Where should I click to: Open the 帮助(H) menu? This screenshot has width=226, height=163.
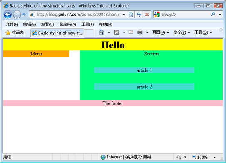click(105, 24)
